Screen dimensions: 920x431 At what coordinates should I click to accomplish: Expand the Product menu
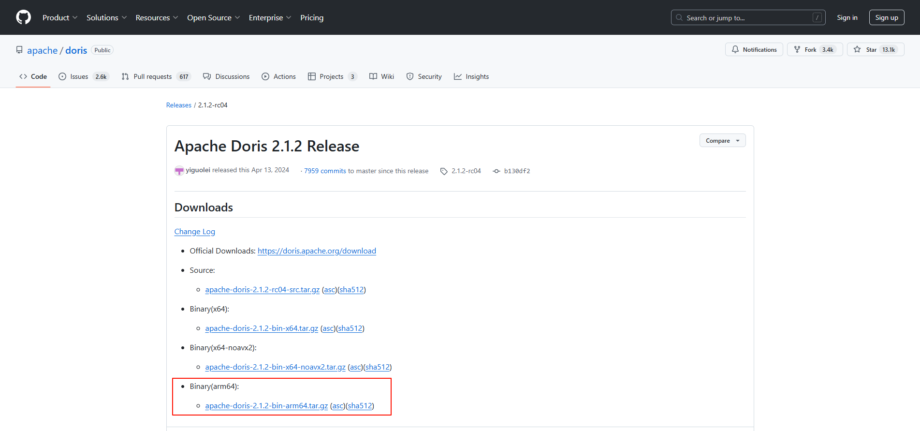coord(60,17)
